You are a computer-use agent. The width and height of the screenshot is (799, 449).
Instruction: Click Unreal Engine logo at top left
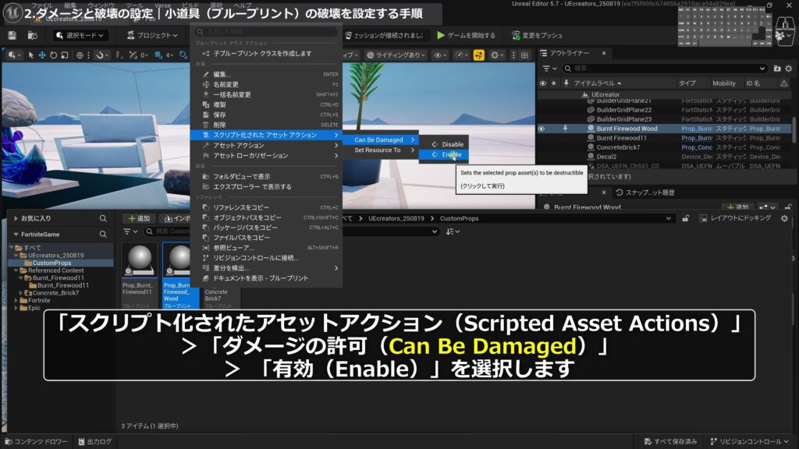pyautogui.click(x=12, y=12)
